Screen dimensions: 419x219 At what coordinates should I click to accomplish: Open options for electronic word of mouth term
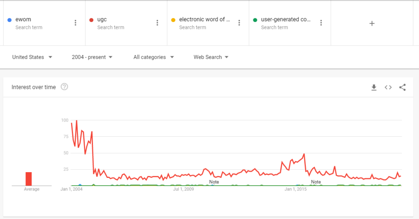[239, 23]
